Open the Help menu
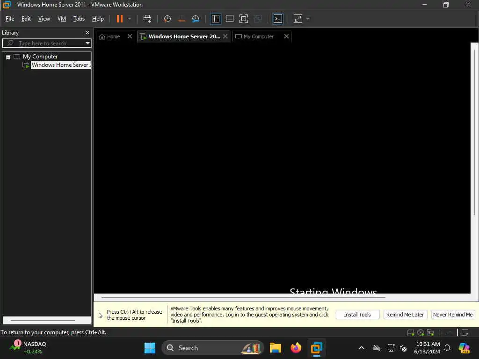 click(x=98, y=19)
